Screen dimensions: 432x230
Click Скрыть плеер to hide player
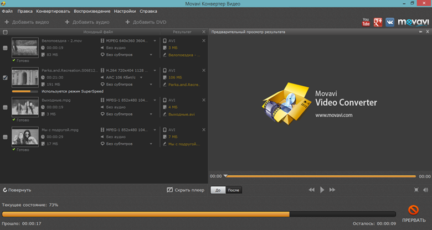pyautogui.click(x=186, y=190)
